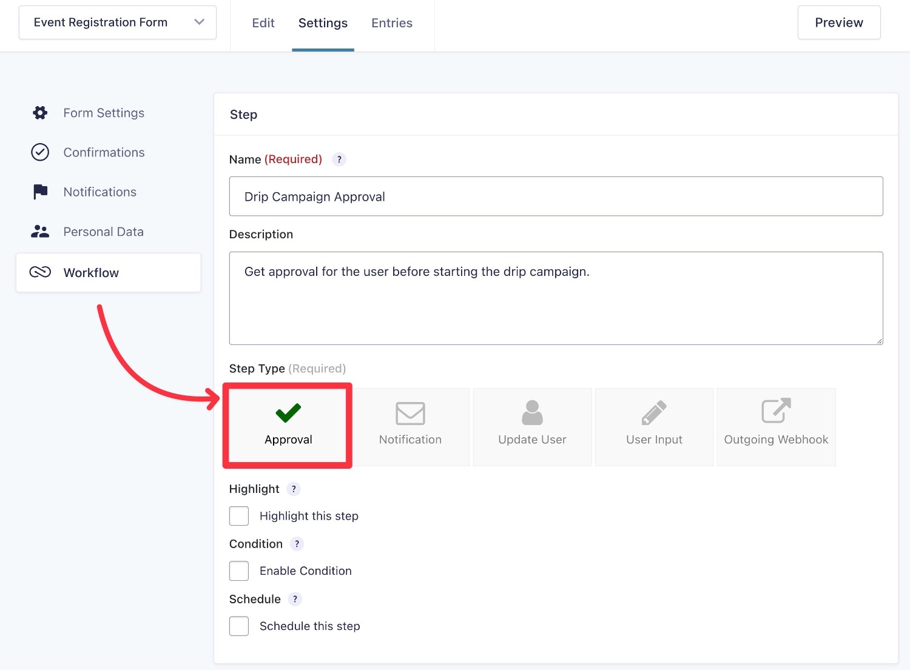Image resolution: width=910 pixels, height=670 pixels.
Task: Check the Enable Condition box
Action: [239, 571]
